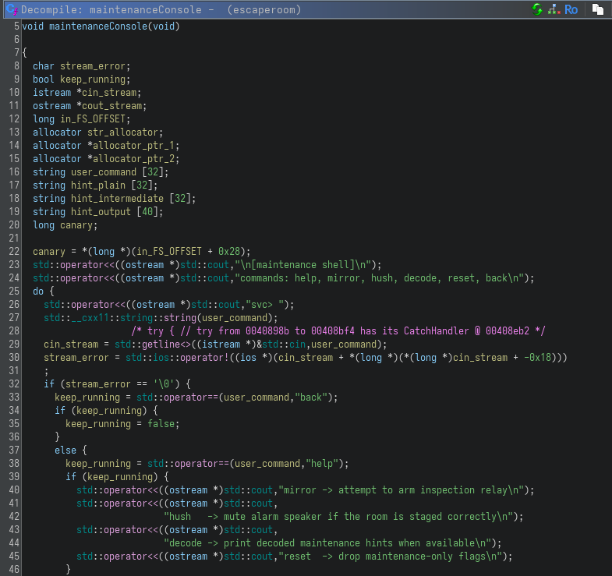612x576 pixels.
Task: Select 'in_FS_OFFSET' in the long declaration line
Action: coord(93,119)
